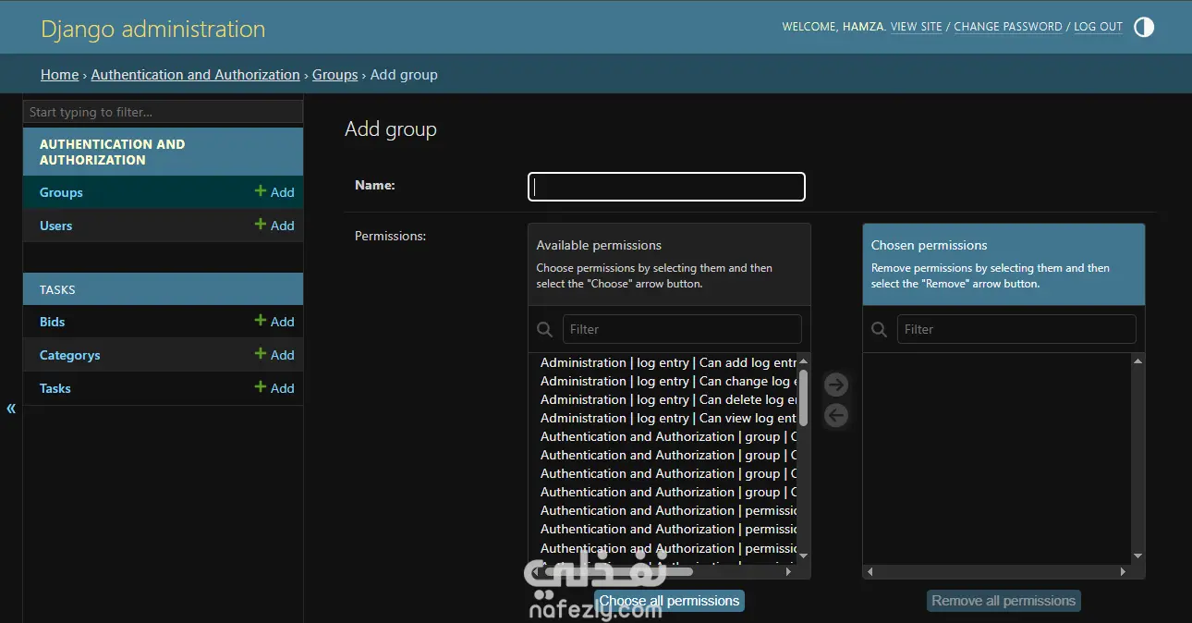Select 'Administration | log entry | Can add log entry'

coord(668,362)
